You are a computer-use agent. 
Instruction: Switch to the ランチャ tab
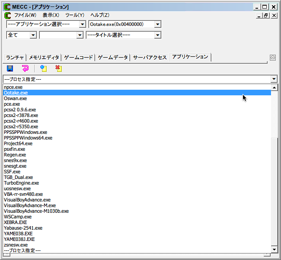click(15, 58)
